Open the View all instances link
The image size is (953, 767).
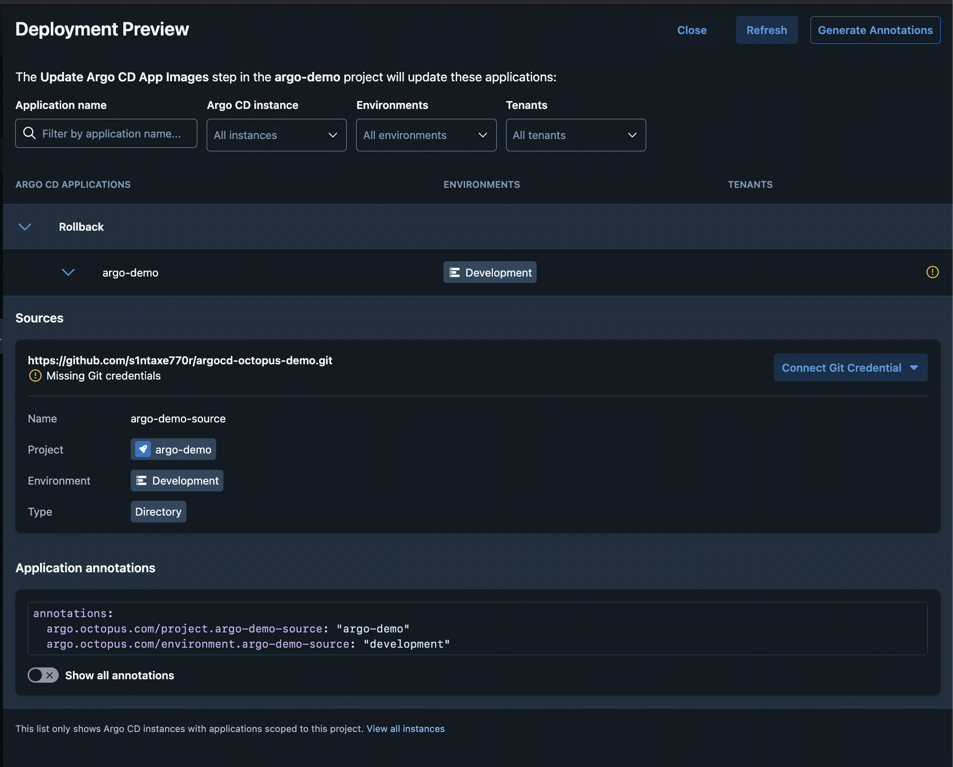click(x=405, y=729)
